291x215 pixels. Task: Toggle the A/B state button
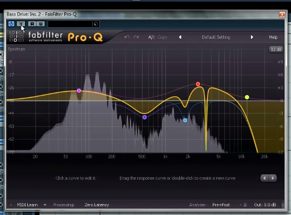click(151, 37)
